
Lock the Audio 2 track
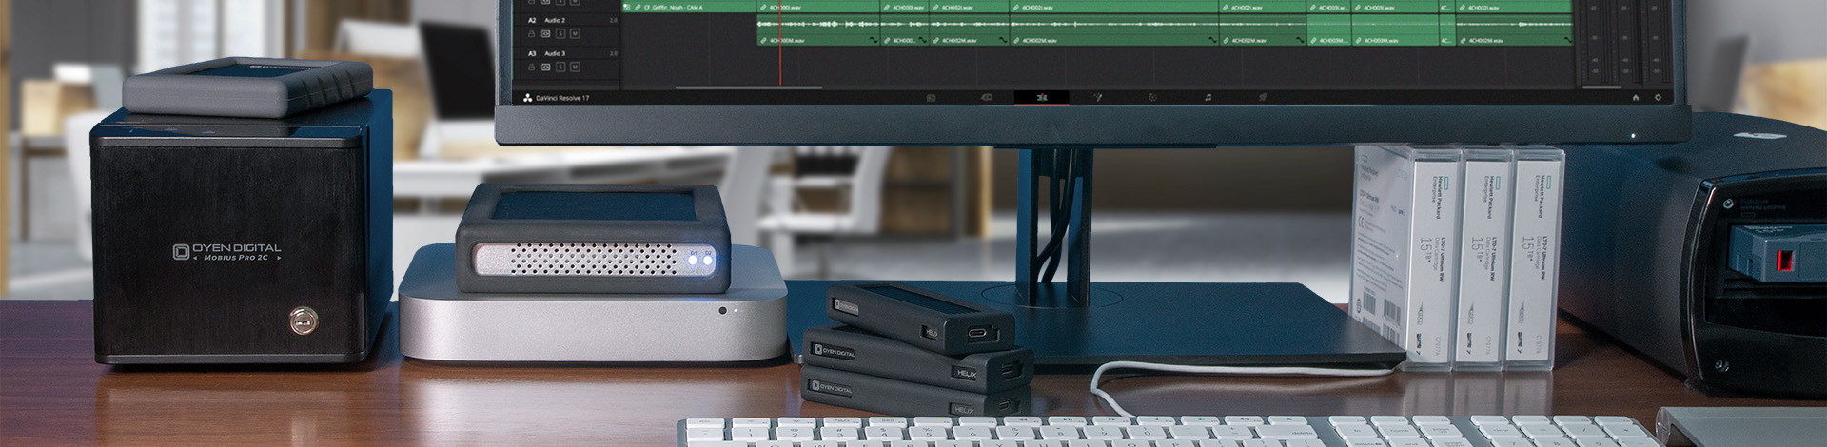pyautogui.click(x=531, y=34)
